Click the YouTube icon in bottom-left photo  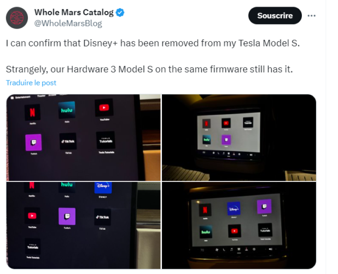[32, 216]
